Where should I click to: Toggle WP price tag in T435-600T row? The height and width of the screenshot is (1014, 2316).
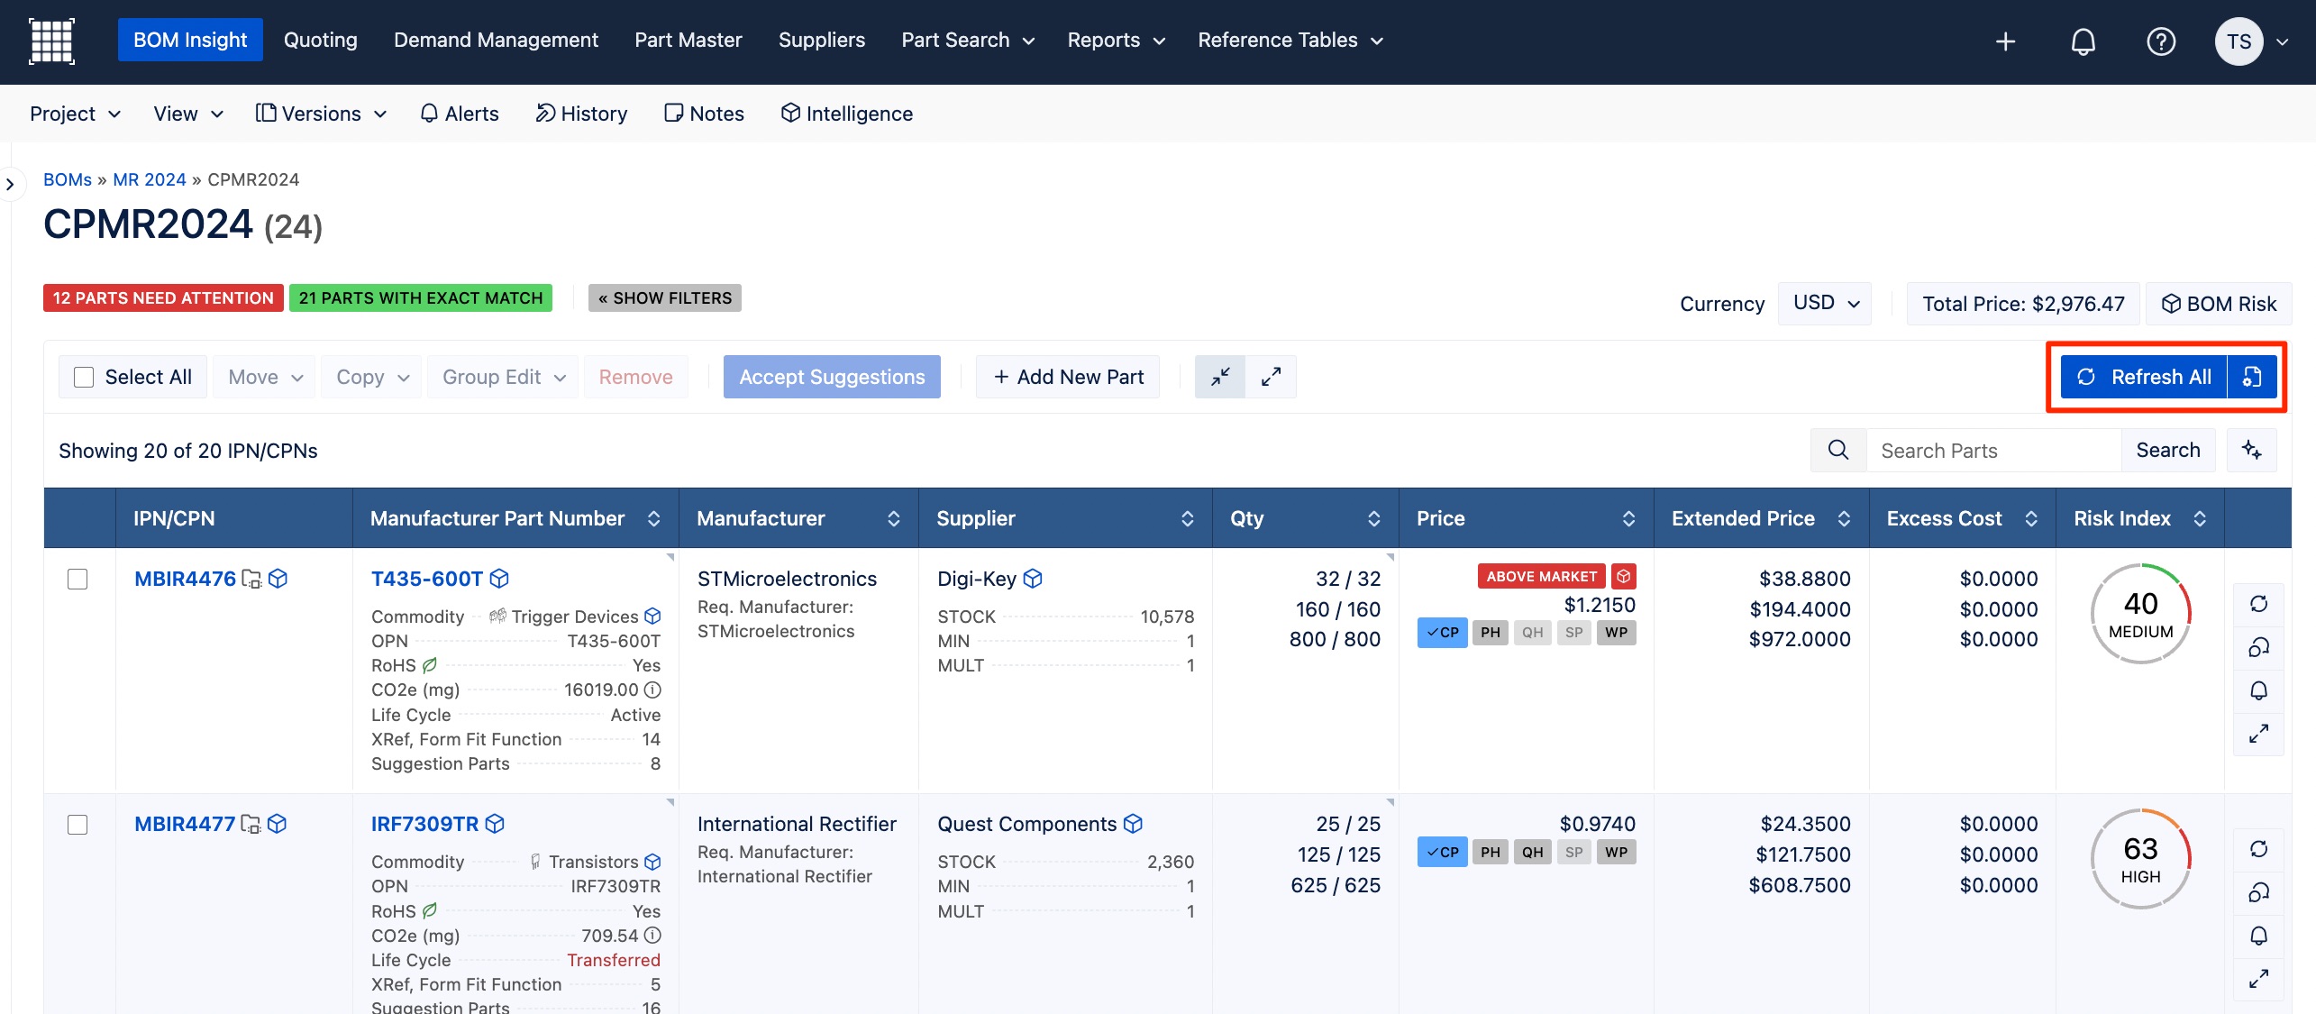pyautogui.click(x=1617, y=633)
